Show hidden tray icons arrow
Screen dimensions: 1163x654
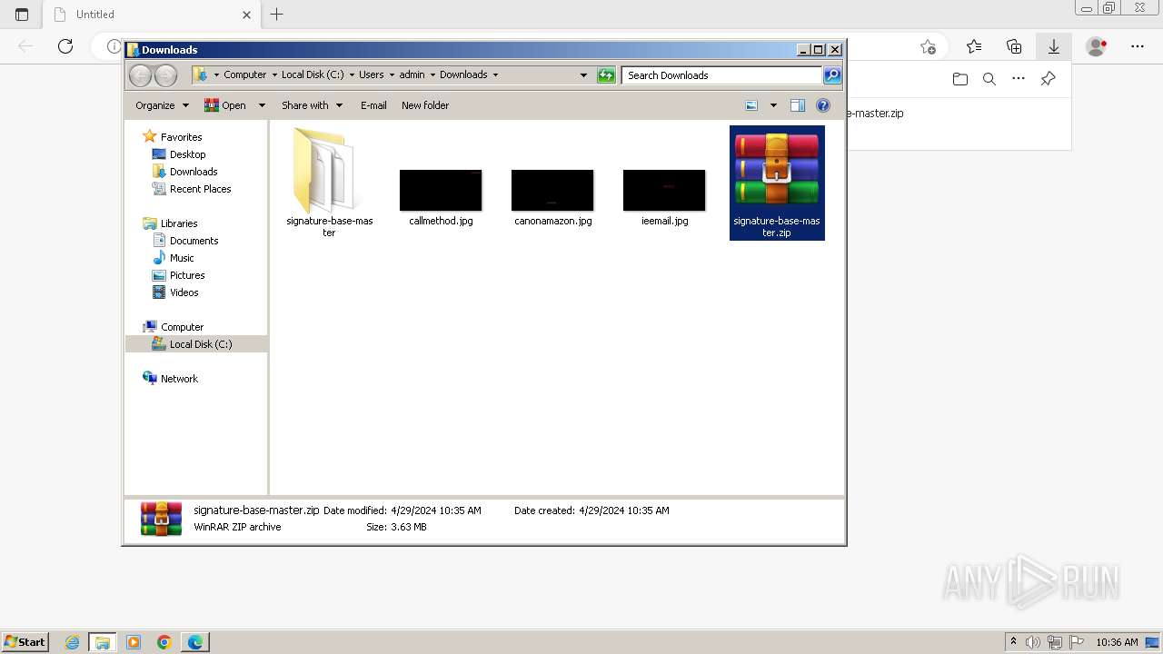(1013, 642)
